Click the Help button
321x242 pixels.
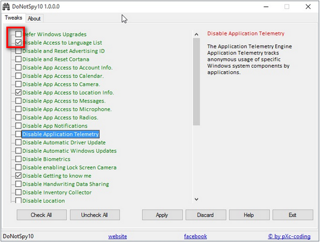click(x=249, y=215)
